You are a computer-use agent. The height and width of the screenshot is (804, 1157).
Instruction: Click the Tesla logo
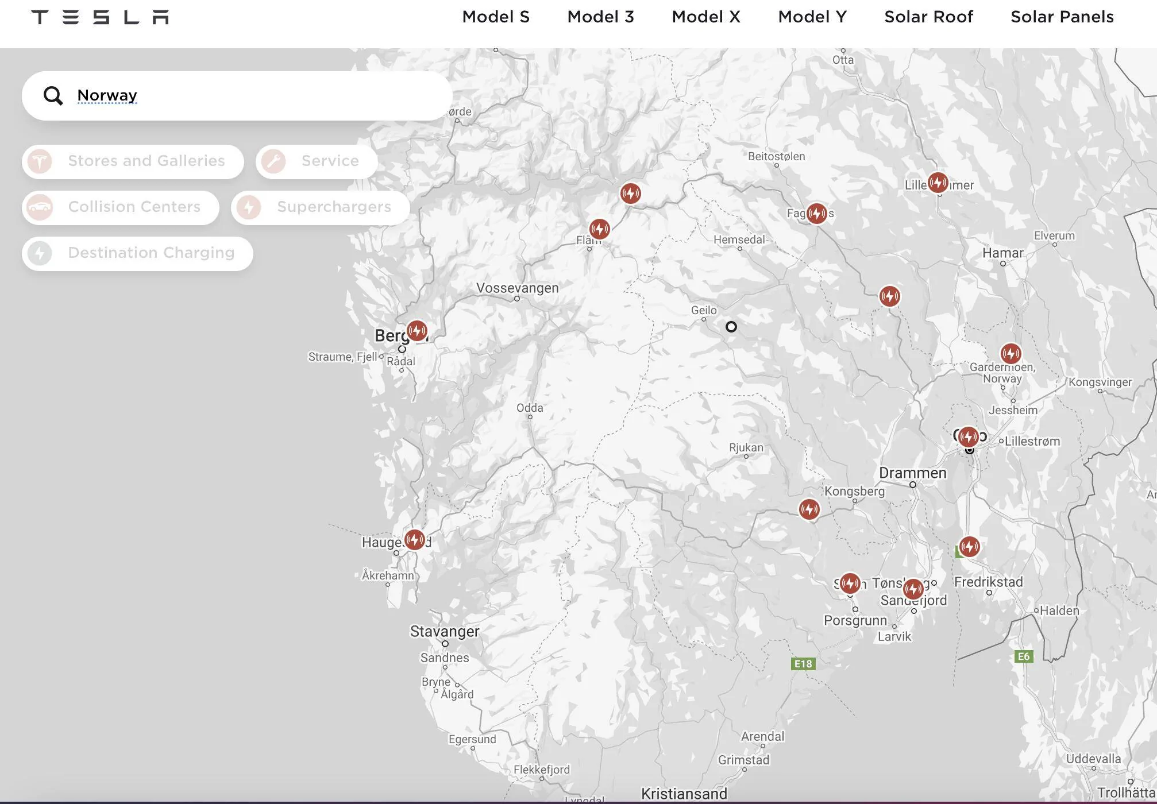(100, 17)
